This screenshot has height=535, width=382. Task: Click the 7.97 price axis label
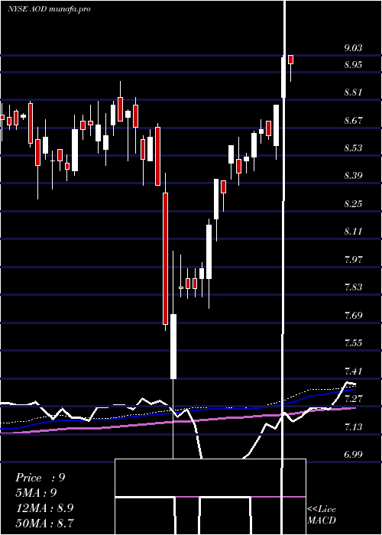pyautogui.click(x=353, y=259)
